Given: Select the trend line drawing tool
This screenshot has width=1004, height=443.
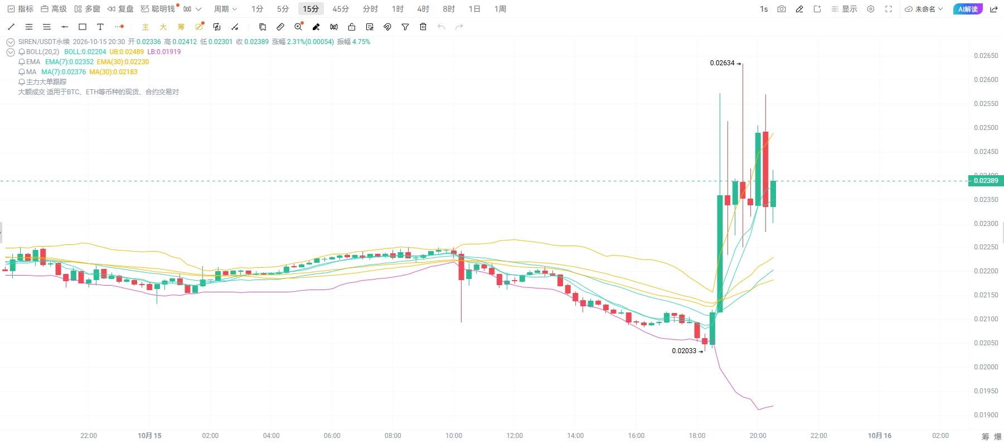Looking at the screenshot, I should 11,27.
